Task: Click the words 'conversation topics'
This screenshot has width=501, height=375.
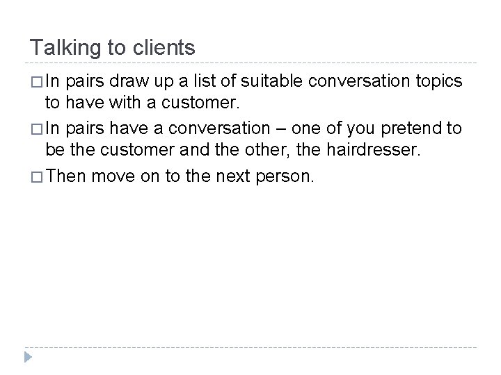Action: click(x=385, y=81)
